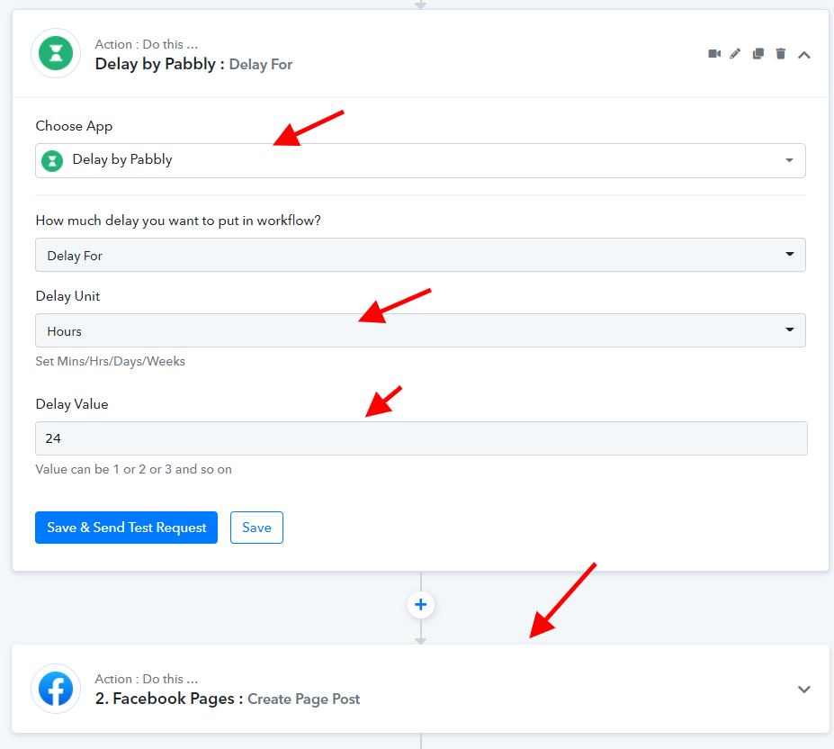This screenshot has width=834, height=749.
Task: Click the small hourglass icon in Choose App field
Action: 52,161
